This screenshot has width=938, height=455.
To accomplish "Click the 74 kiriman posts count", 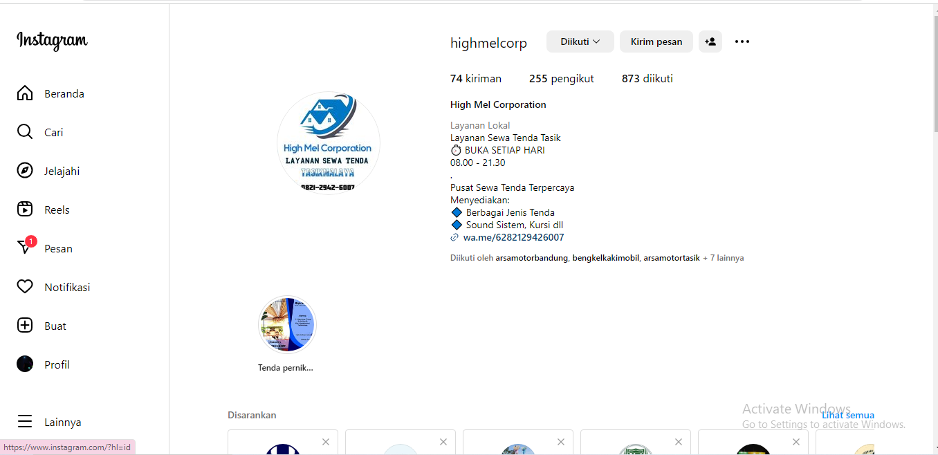I will [x=476, y=79].
